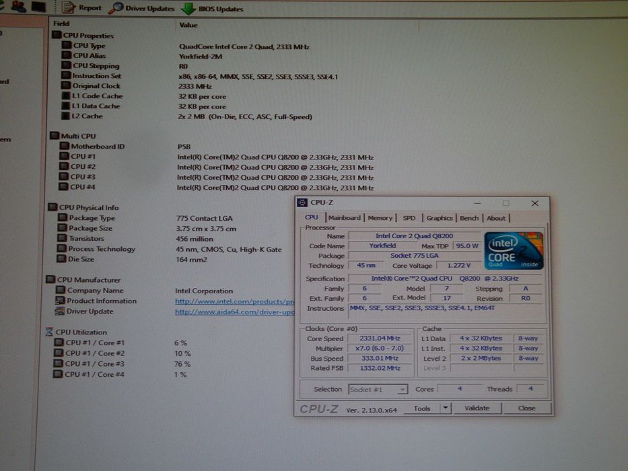Screen dimensions: 628x471
Task: Click the CPU Utilization hourglass icon
Action: click(49, 332)
